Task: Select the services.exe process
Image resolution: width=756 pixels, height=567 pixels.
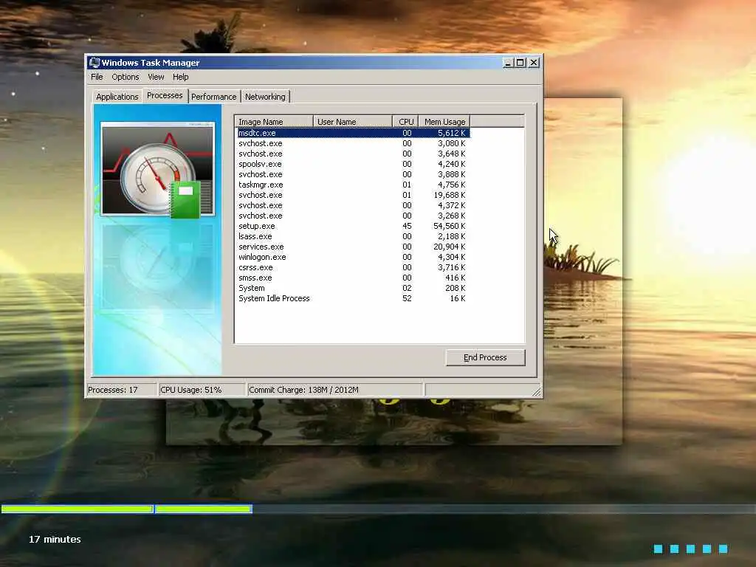Action: [354, 247]
